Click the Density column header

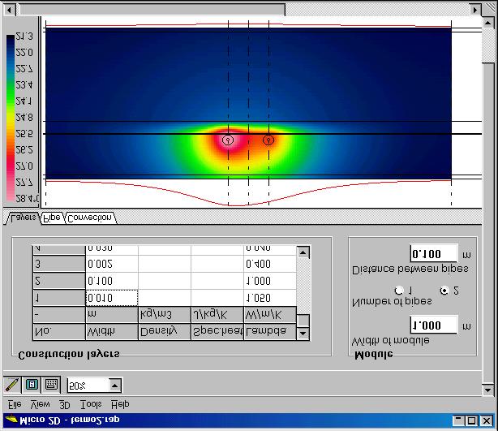165,332
